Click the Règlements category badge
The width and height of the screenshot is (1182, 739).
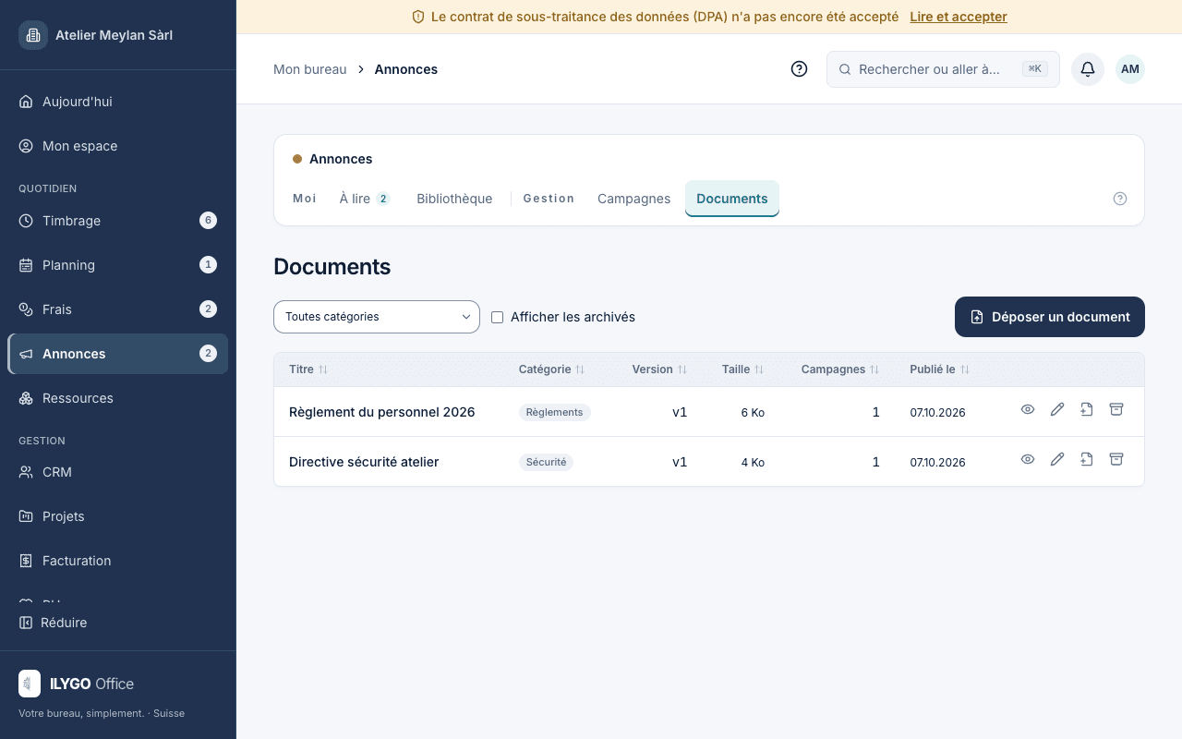[x=555, y=412]
